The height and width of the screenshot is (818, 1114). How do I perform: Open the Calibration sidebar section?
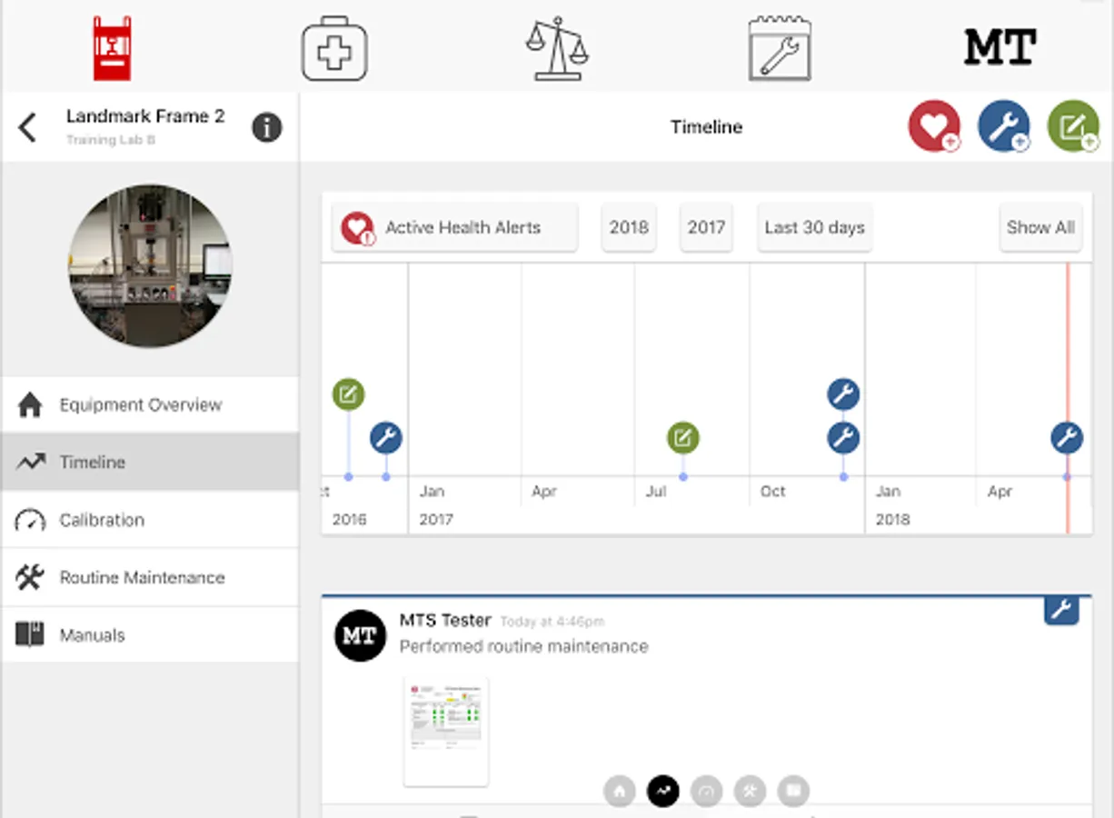pos(150,520)
